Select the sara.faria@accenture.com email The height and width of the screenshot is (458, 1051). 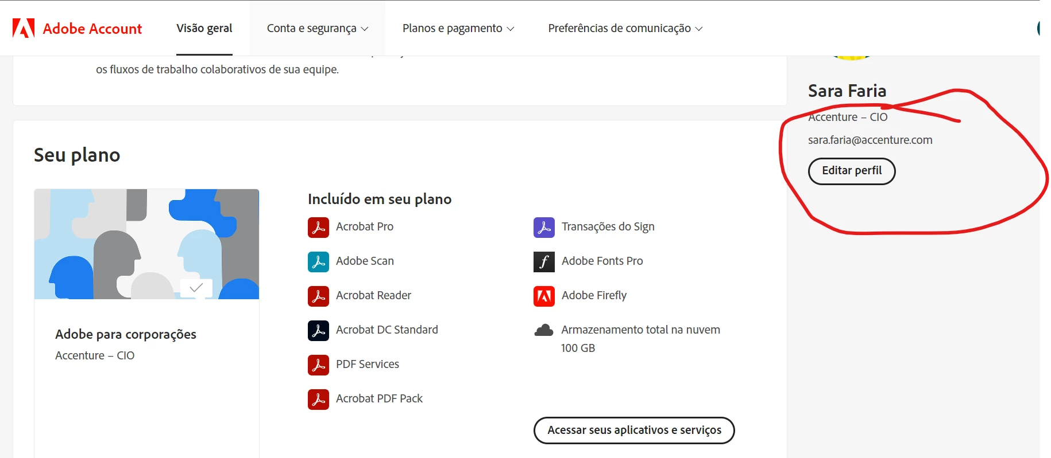pos(870,140)
